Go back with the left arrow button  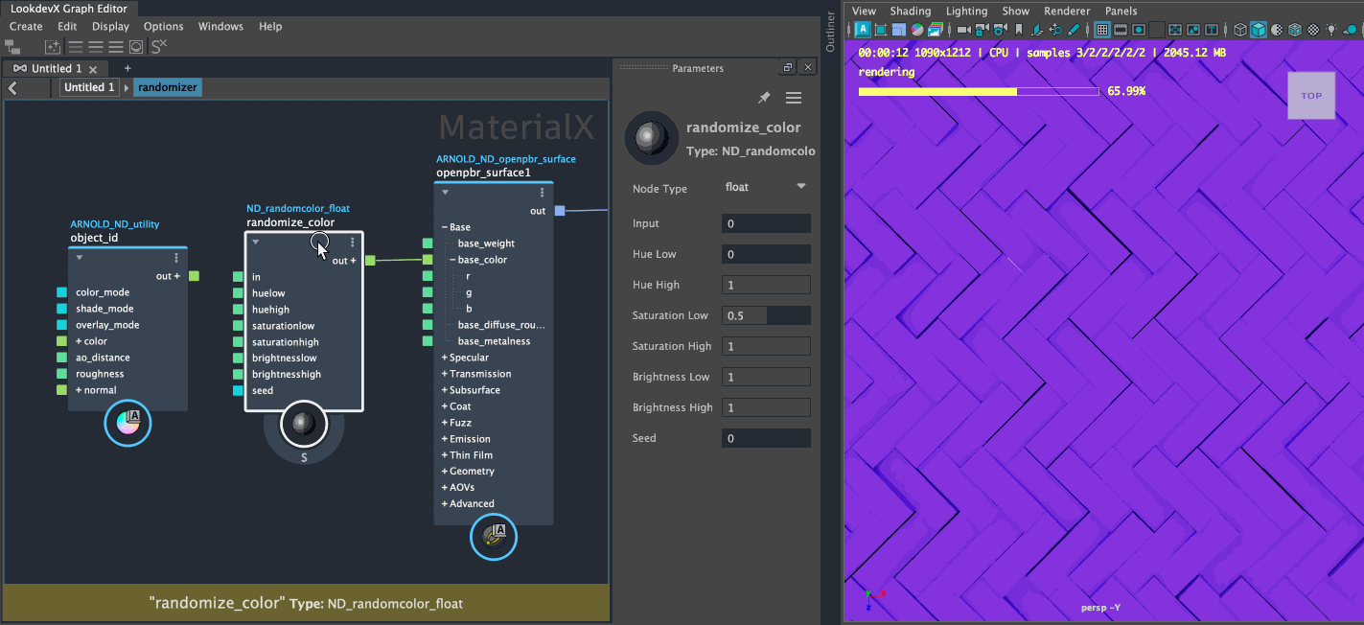(x=12, y=87)
